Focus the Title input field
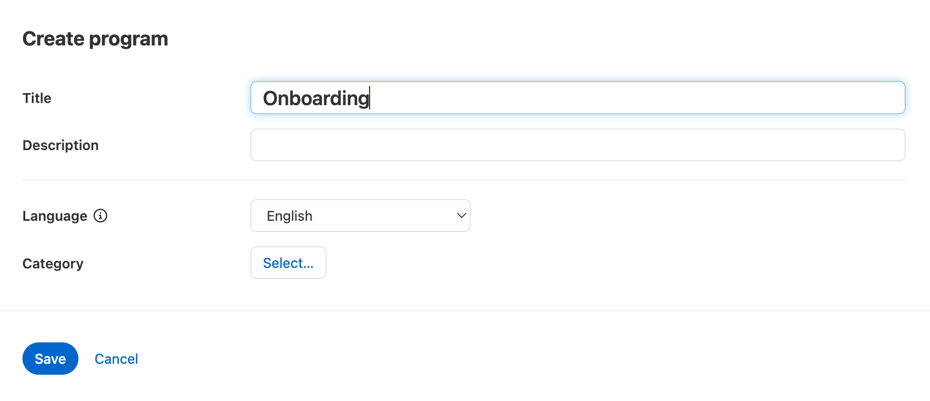The height and width of the screenshot is (401, 930). [x=577, y=98]
